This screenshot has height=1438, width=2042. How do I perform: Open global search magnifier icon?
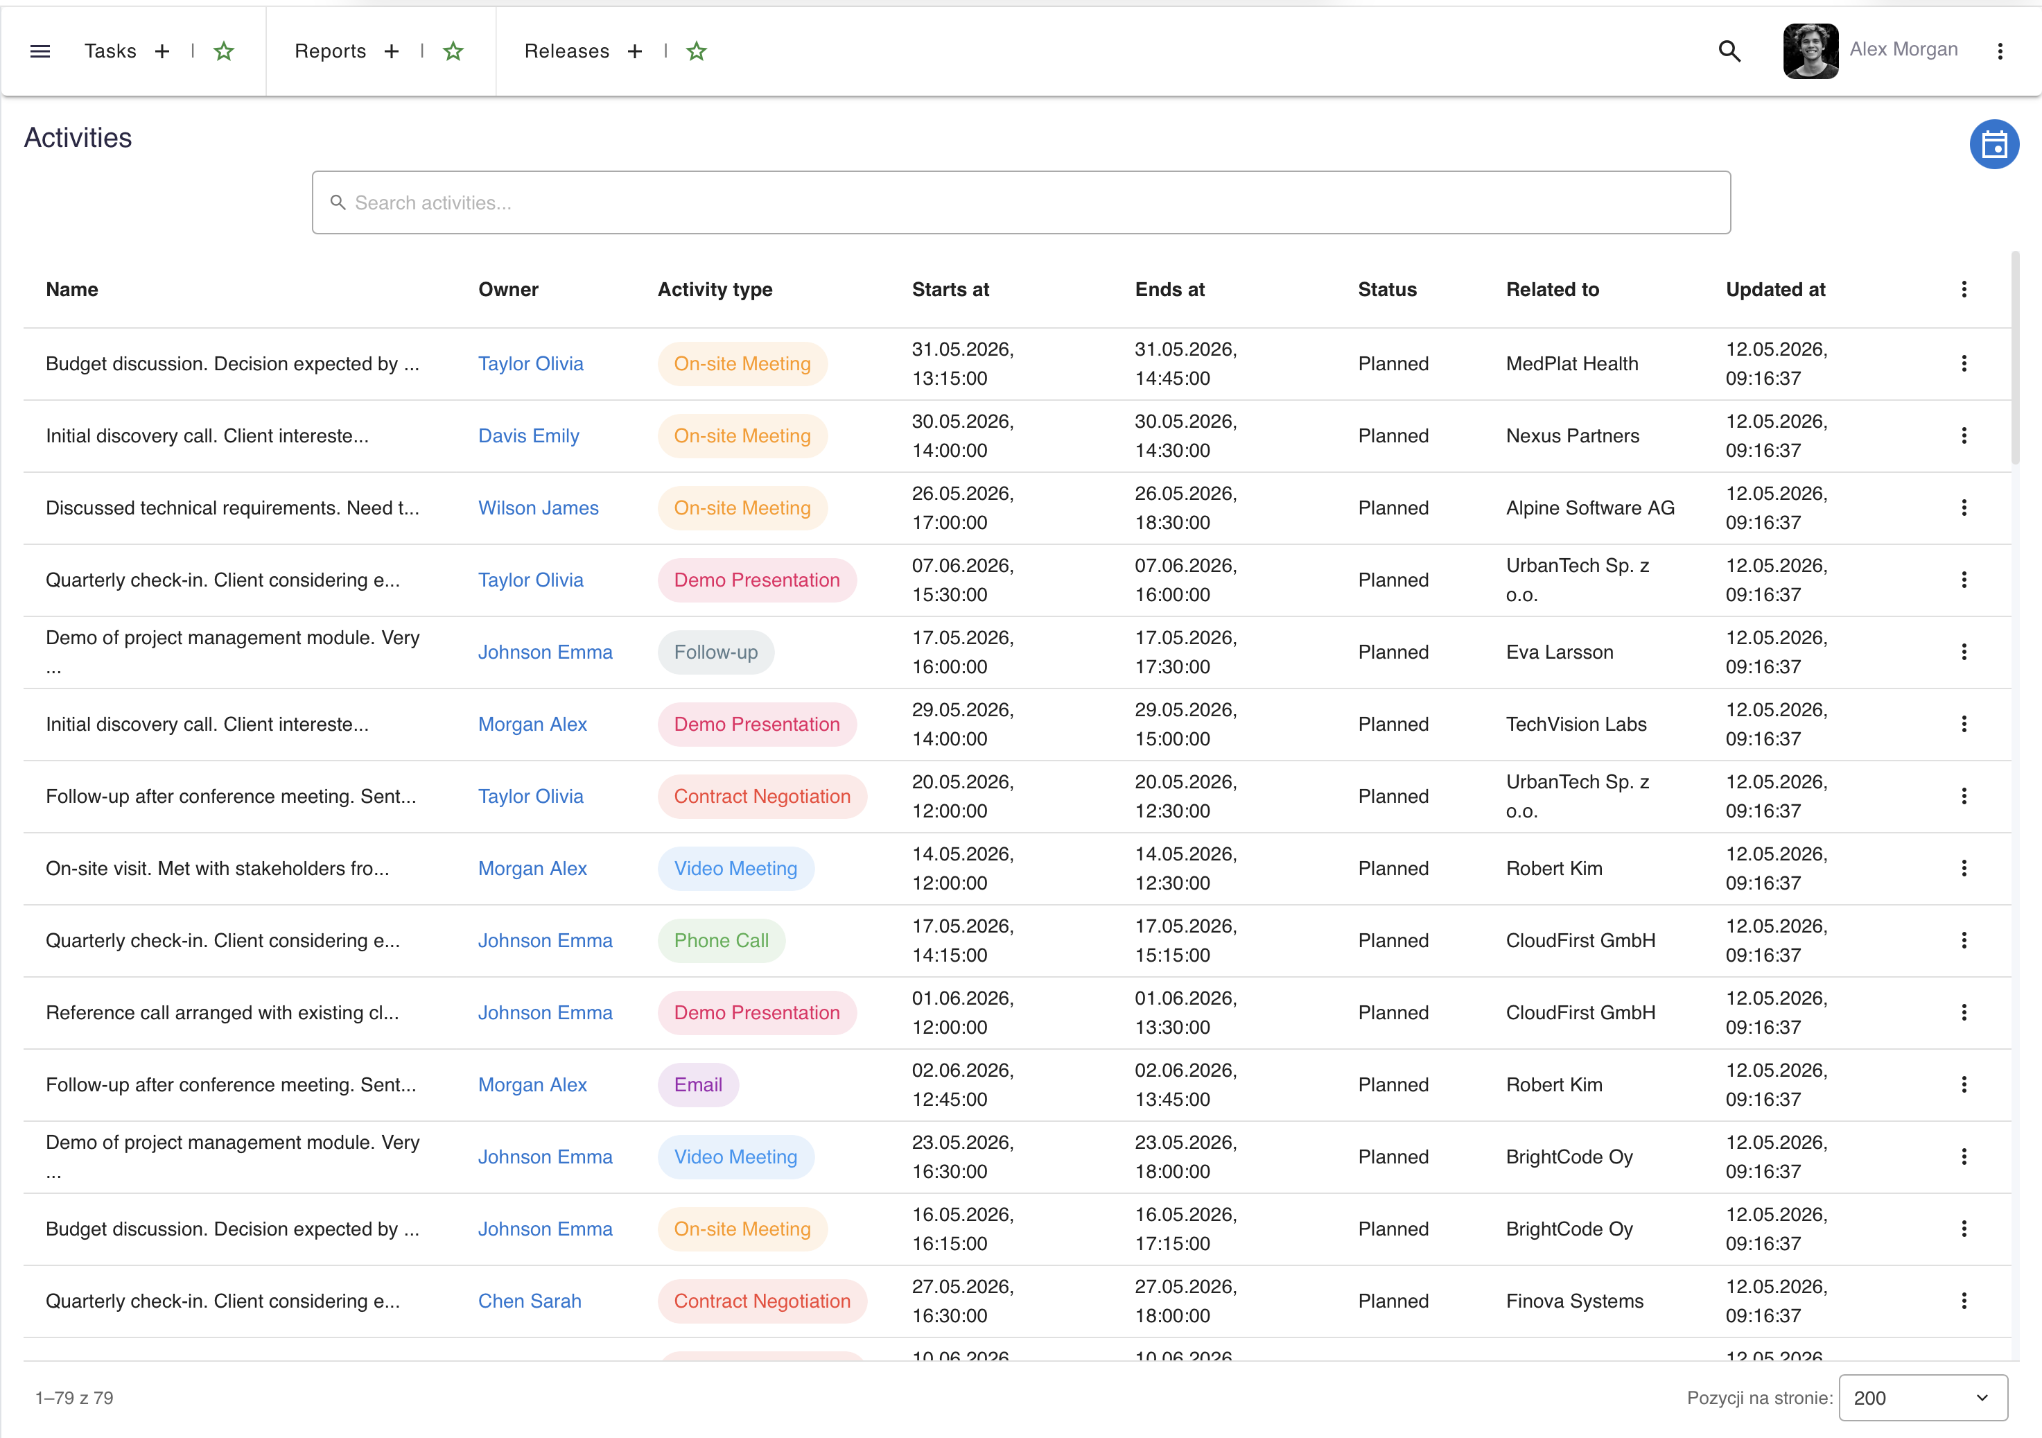pyautogui.click(x=1730, y=51)
